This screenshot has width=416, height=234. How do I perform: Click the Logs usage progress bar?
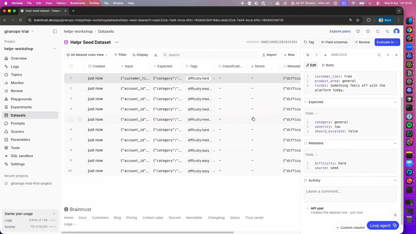click(x=53, y=220)
